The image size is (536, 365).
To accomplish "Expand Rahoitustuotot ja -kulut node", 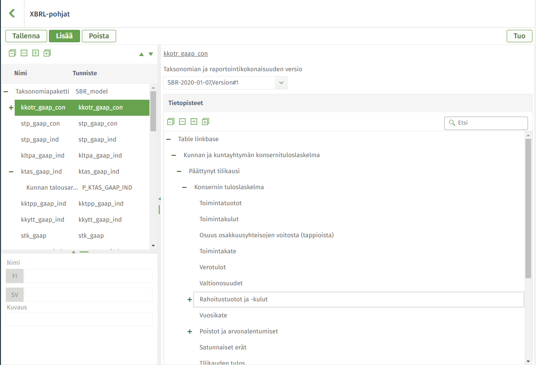I will pyautogui.click(x=190, y=300).
